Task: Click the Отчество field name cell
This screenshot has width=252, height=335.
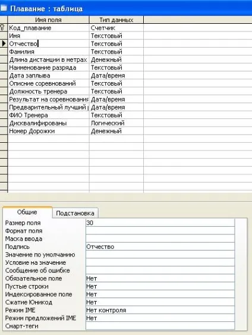Action: [48, 43]
